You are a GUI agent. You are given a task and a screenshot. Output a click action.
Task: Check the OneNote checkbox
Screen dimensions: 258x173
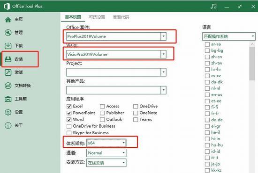tap(136, 113)
